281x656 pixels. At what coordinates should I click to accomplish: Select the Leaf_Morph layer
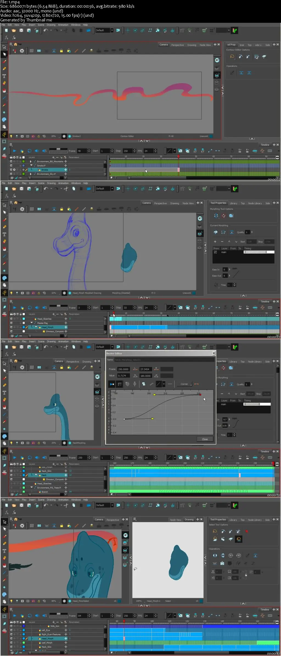47,643
